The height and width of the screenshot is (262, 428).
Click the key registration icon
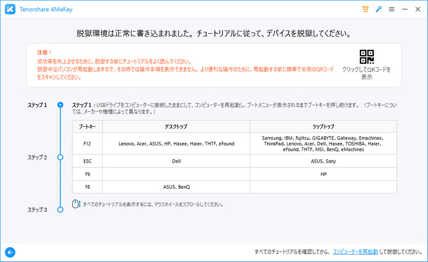tap(378, 9)
